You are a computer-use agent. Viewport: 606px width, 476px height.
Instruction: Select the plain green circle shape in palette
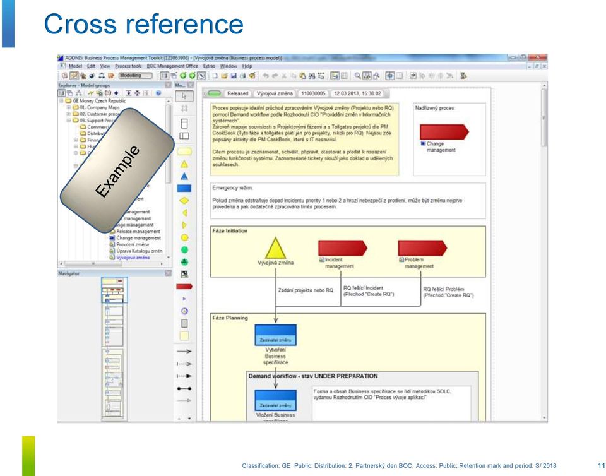(184, 250)
